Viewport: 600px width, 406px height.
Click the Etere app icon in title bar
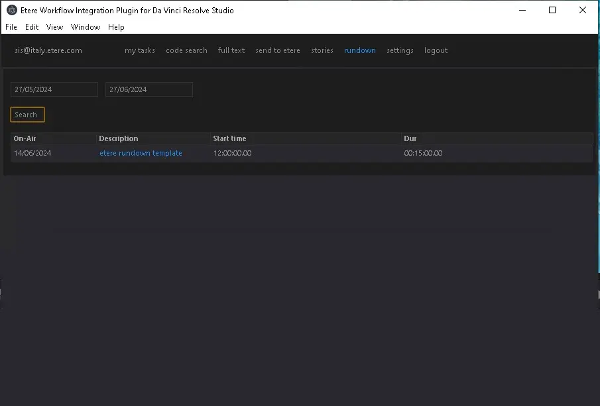(x=11, y=10)
